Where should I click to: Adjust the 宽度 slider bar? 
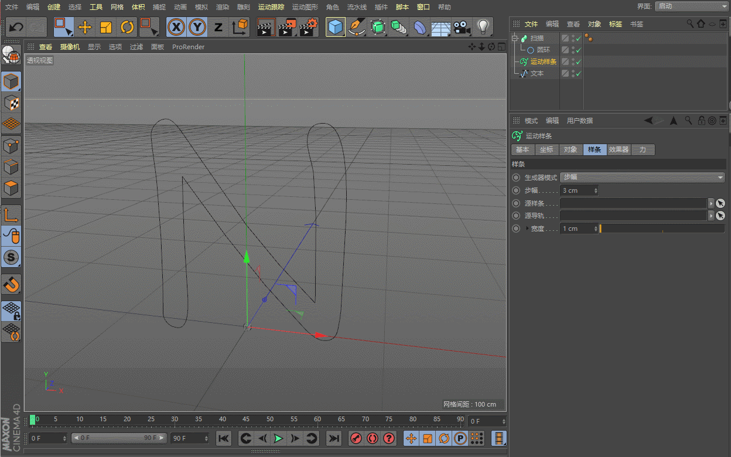662,228
